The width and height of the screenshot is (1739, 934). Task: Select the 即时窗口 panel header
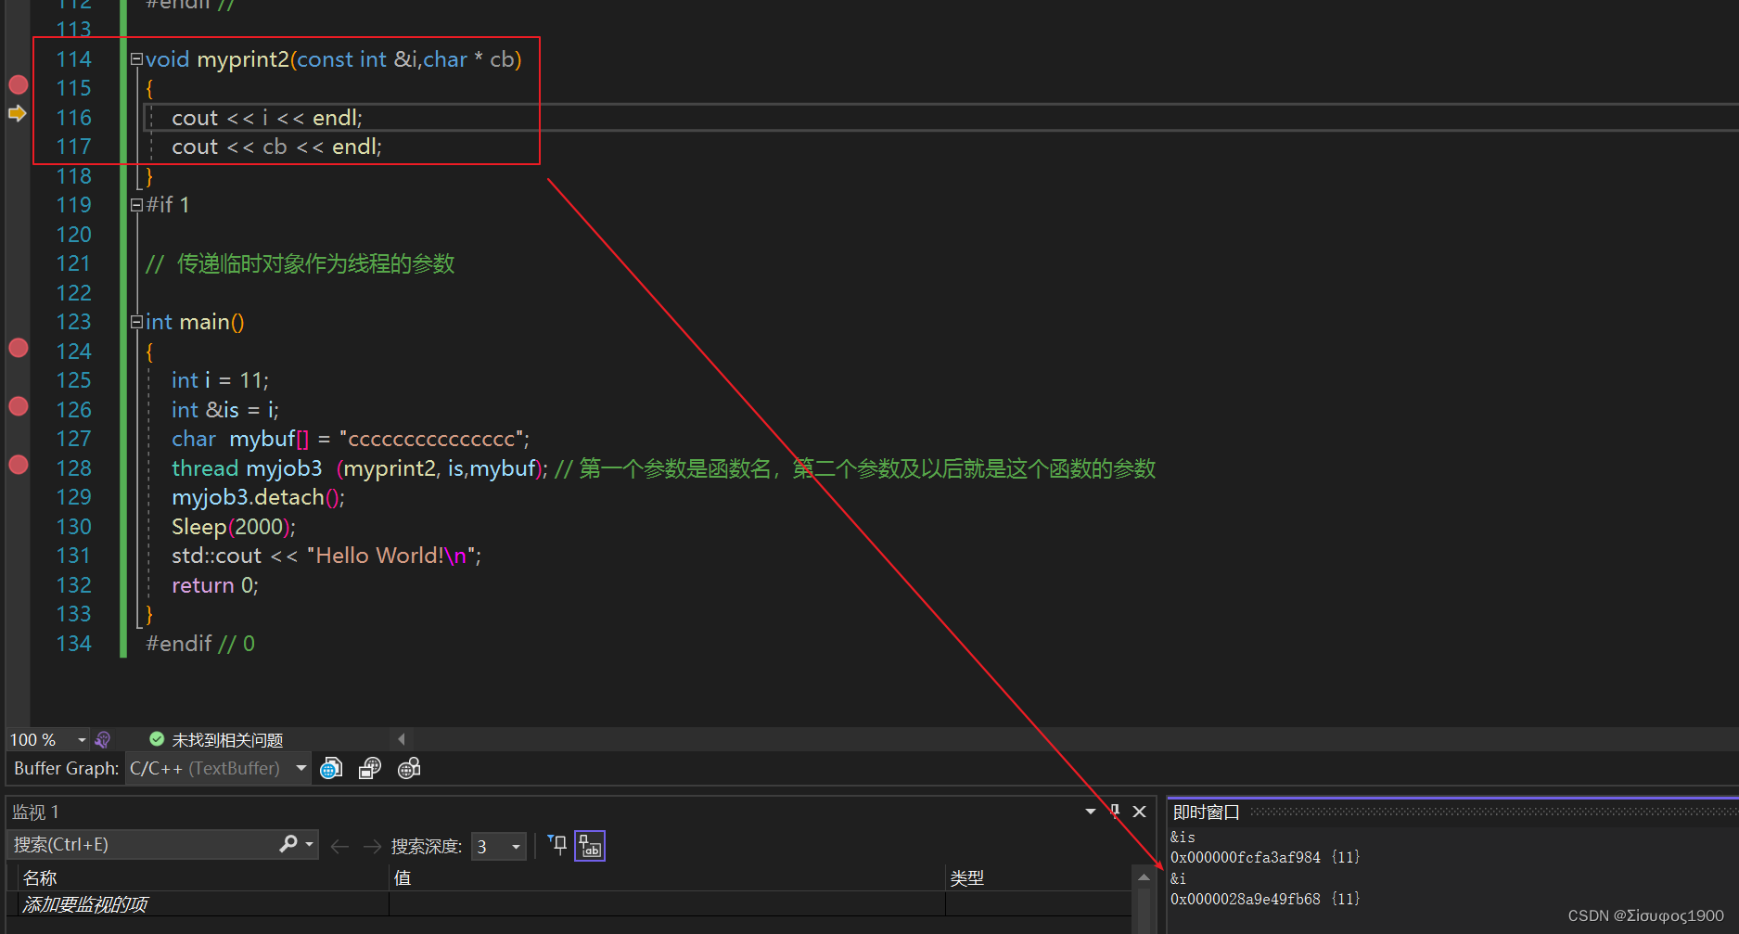click(1204, 812)
